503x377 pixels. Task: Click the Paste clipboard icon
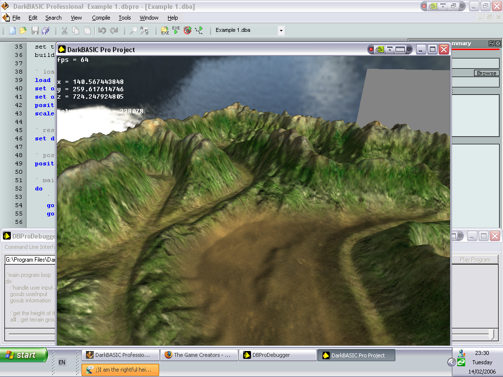[87, 30]
